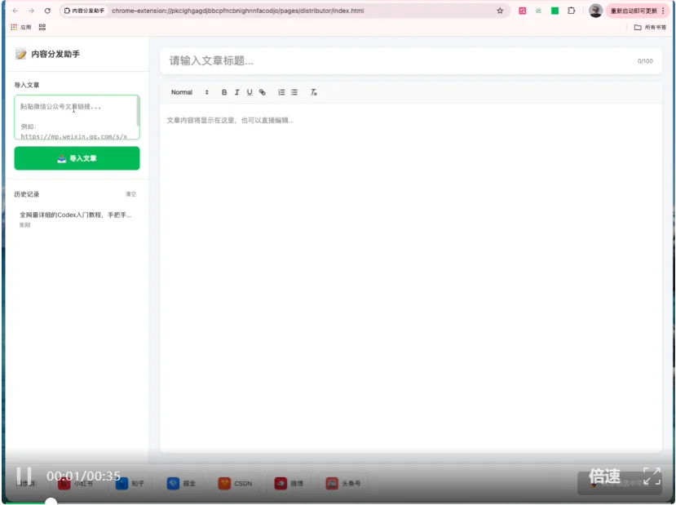Viewport: 676px width, 505px height.
Task: Toggle bold formatting in editor toolbar
Action: pyautogui.click(x=224, y=92)
